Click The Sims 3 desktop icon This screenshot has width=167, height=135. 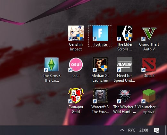click(52, 64)
